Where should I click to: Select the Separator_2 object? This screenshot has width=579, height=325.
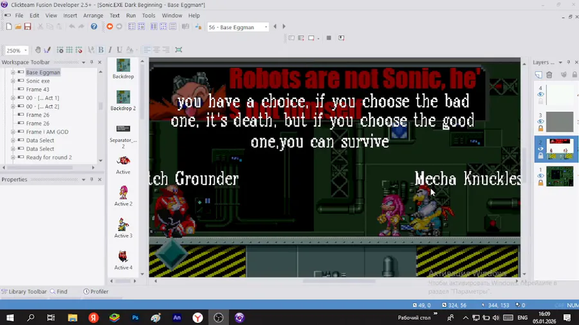(x=123, y=136)
